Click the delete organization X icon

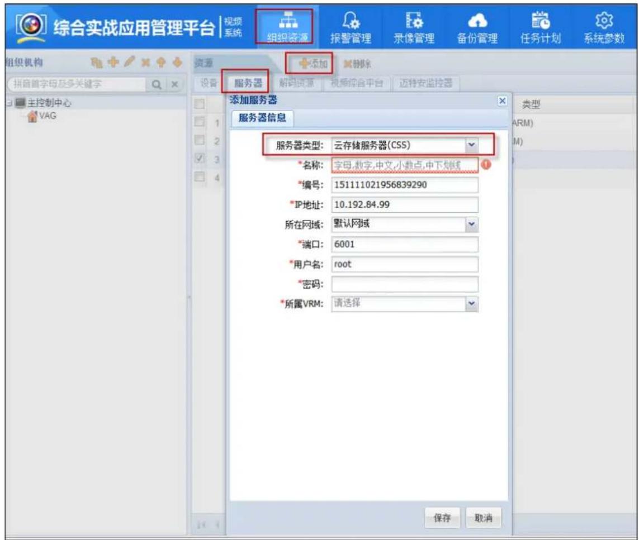tap(145, 62)
